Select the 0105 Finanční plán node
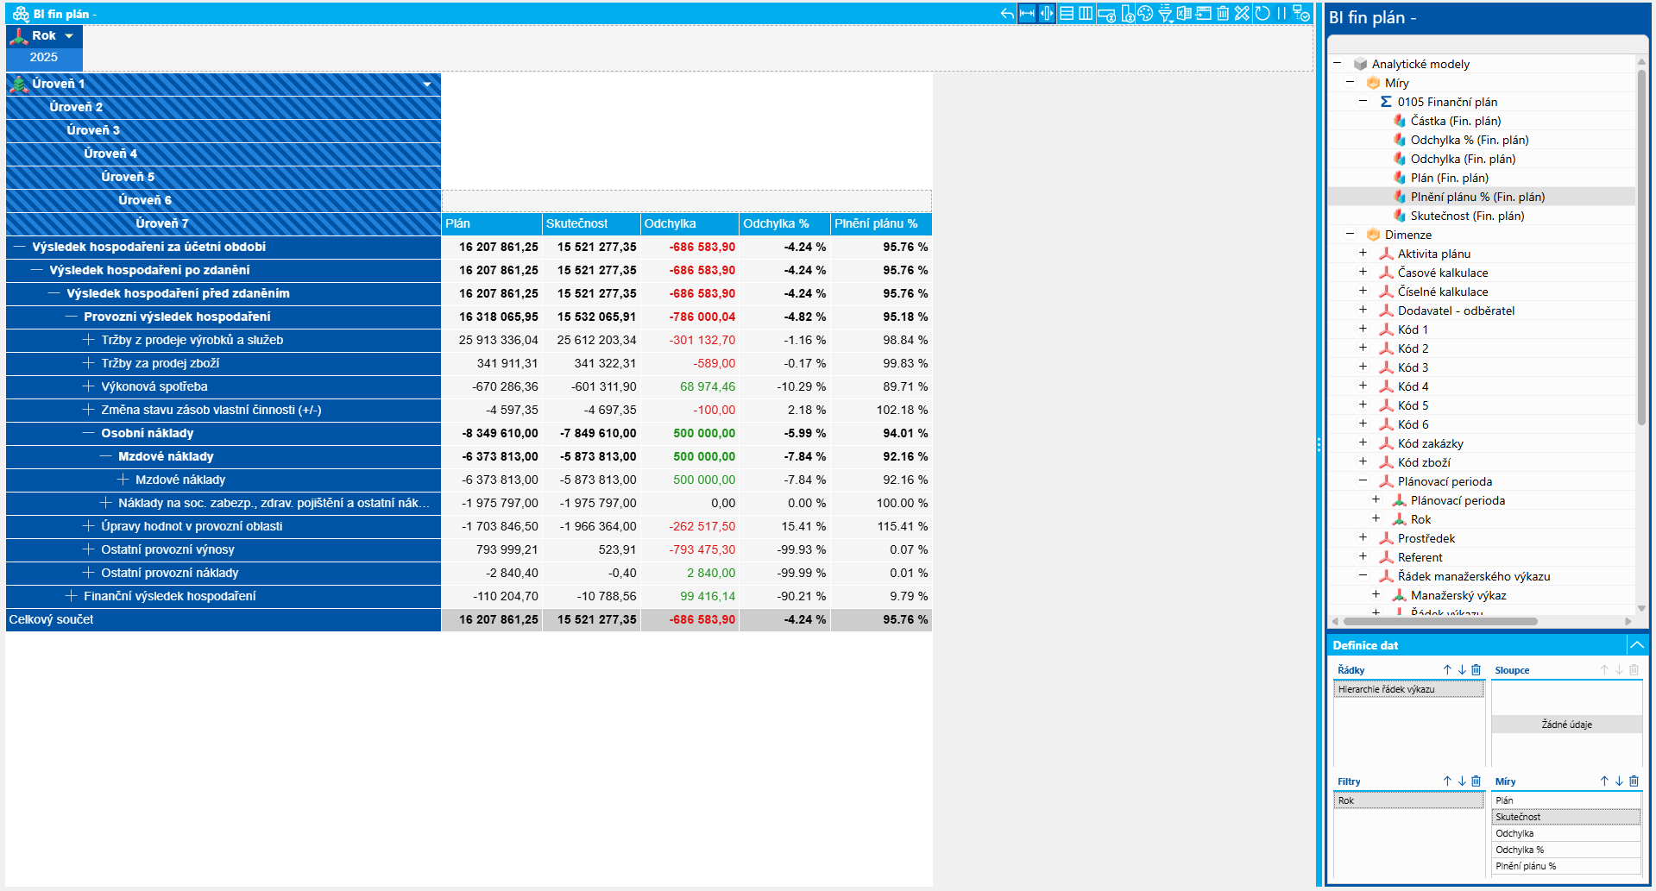Viewport: 1656px width, 891px height. pyautogui.click(x=1447, y=102)
